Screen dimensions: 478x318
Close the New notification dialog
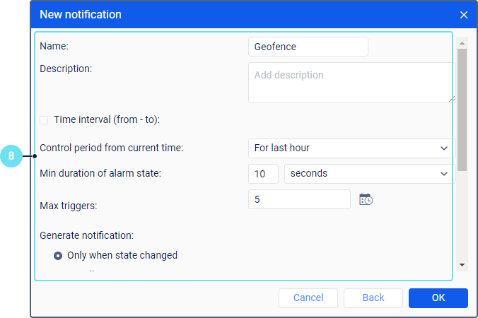tap(464, 15)
